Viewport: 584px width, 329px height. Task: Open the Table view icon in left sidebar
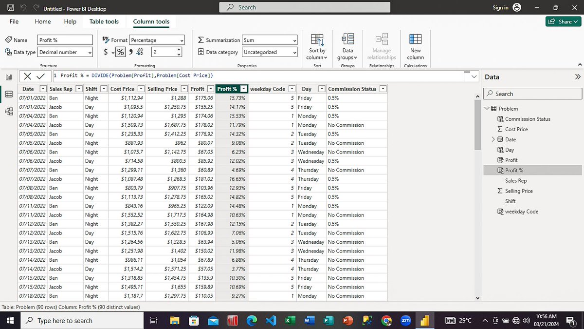click(x=8, y=94)
